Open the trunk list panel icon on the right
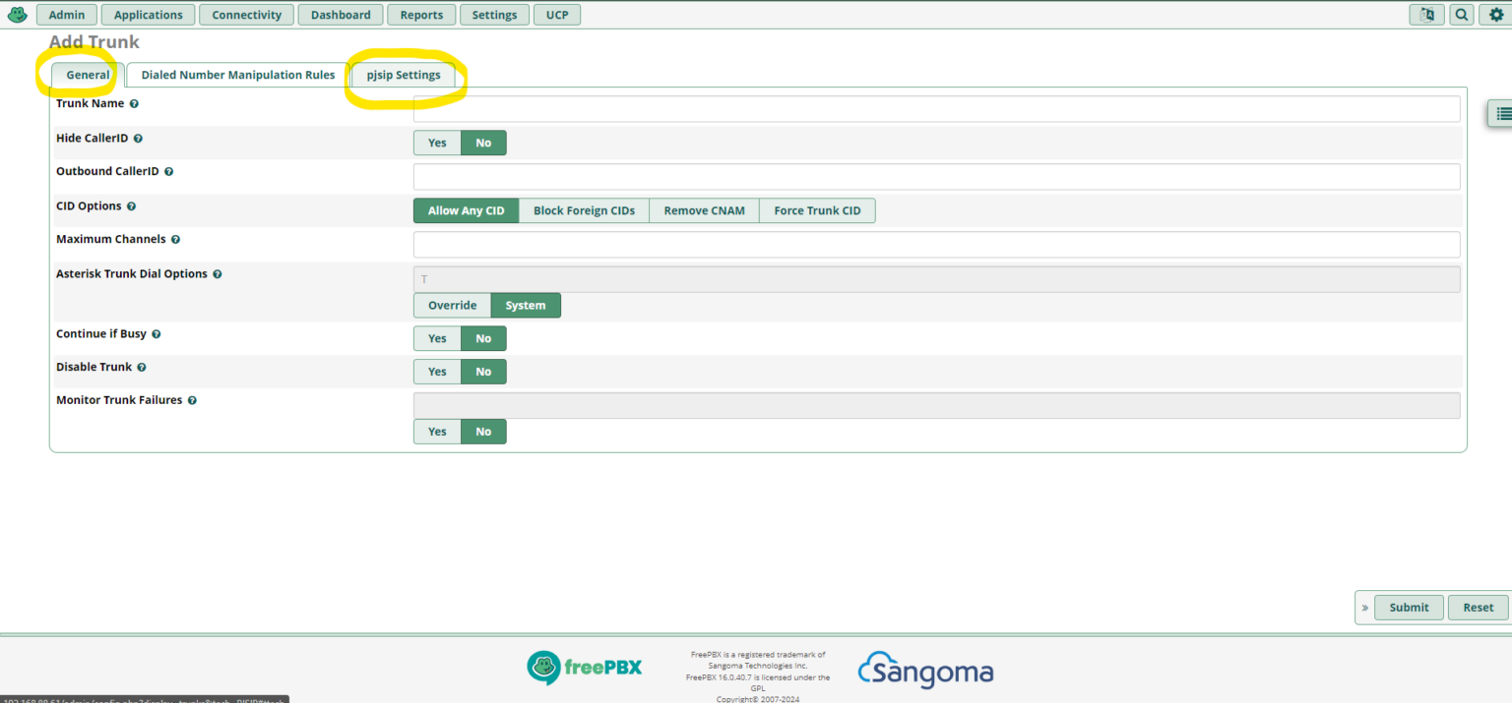The height and width of the screenshot is (703, 1512). pyautogui.click(x=1502, y=113)
